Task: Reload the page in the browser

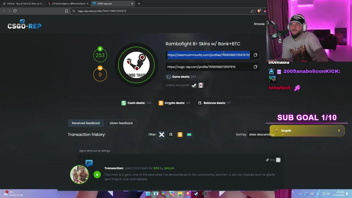Action: pos(15,11)
